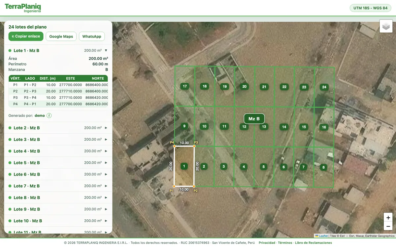The image size is (396, 247).
Task: Click the Perímetro 60.00 m value
Action: 100,64
